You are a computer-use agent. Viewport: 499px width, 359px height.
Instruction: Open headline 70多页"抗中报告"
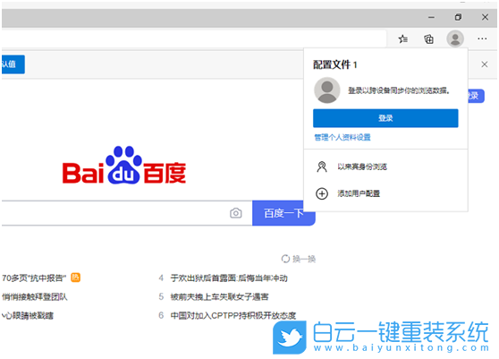(34, 278)
